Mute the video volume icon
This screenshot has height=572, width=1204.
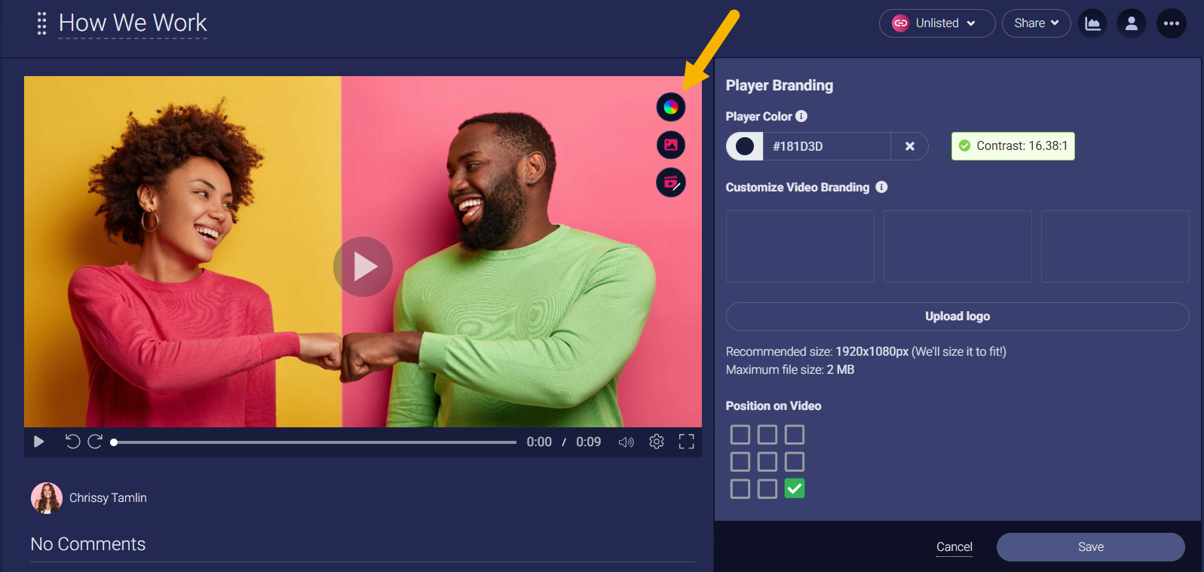point(626,442)
